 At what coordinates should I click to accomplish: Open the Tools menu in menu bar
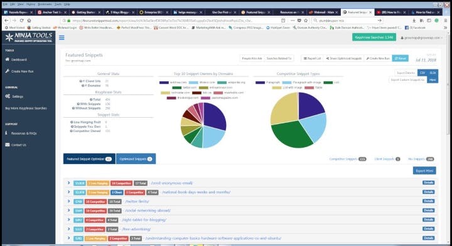58,4
